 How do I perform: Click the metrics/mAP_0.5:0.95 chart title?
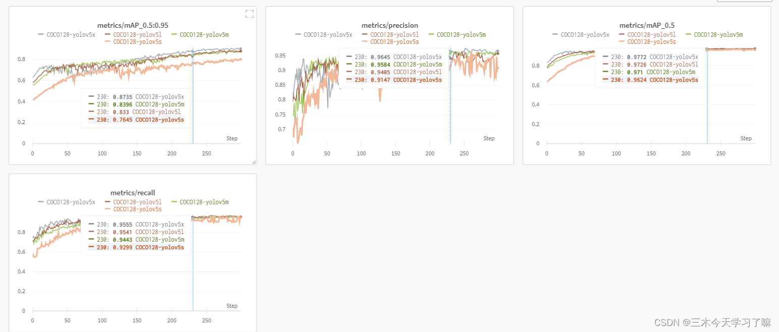point(132,25)
